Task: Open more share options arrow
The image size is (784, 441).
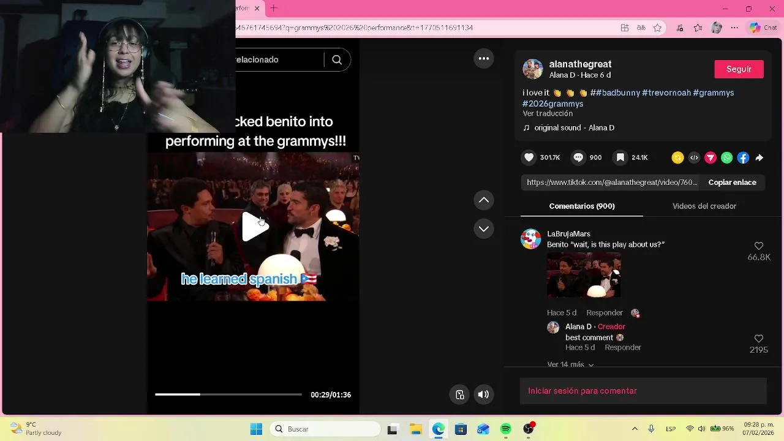Action: pyautogui.click(x=759, y=157)
